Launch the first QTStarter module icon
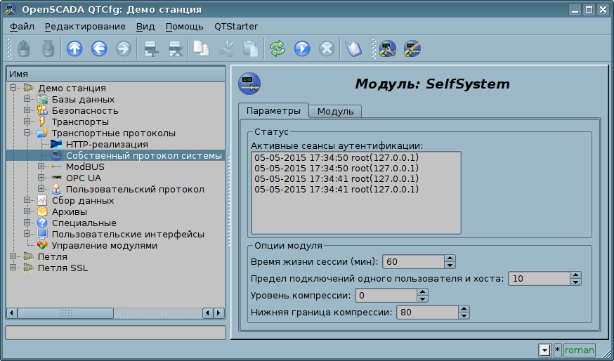Screen dimensions: 614x361 click(388, 49)
